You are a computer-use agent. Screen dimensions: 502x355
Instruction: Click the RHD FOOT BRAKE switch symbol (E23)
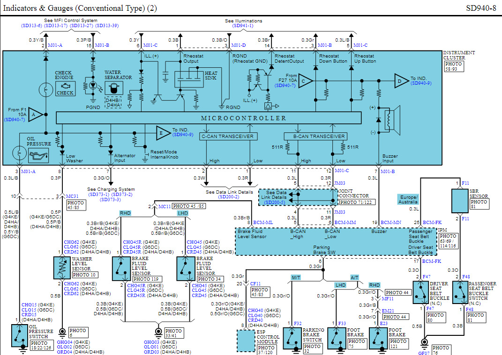click(378, 339)
